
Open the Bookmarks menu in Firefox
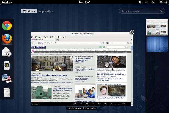tap(53, 37)
